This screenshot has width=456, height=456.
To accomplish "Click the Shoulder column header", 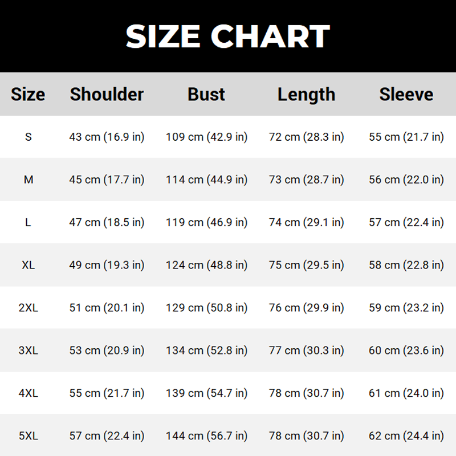I will (107, 94).
